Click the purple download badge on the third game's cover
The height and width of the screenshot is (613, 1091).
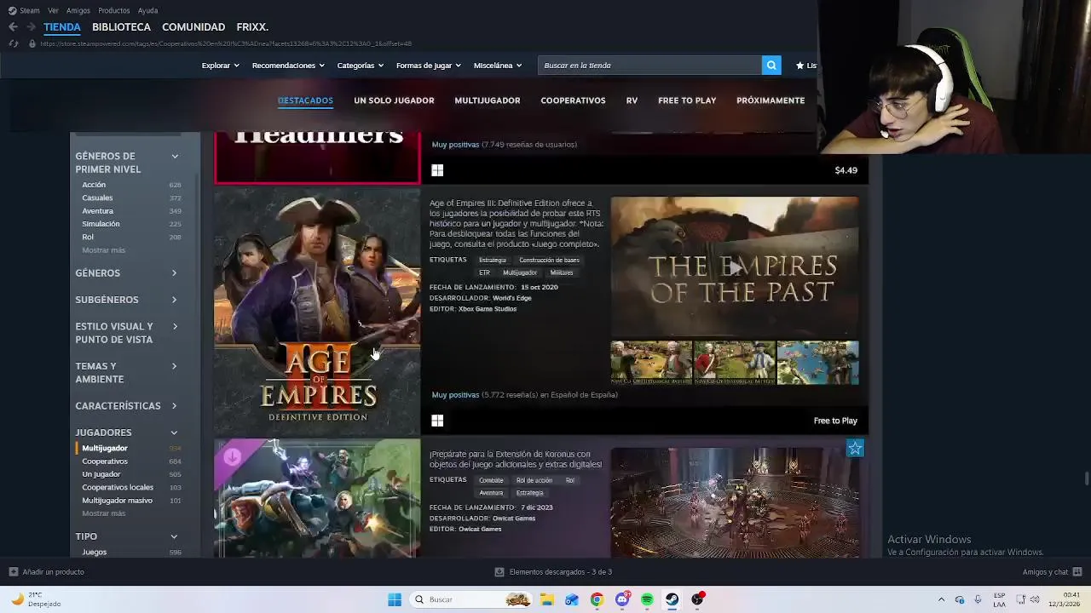[232, 457]
